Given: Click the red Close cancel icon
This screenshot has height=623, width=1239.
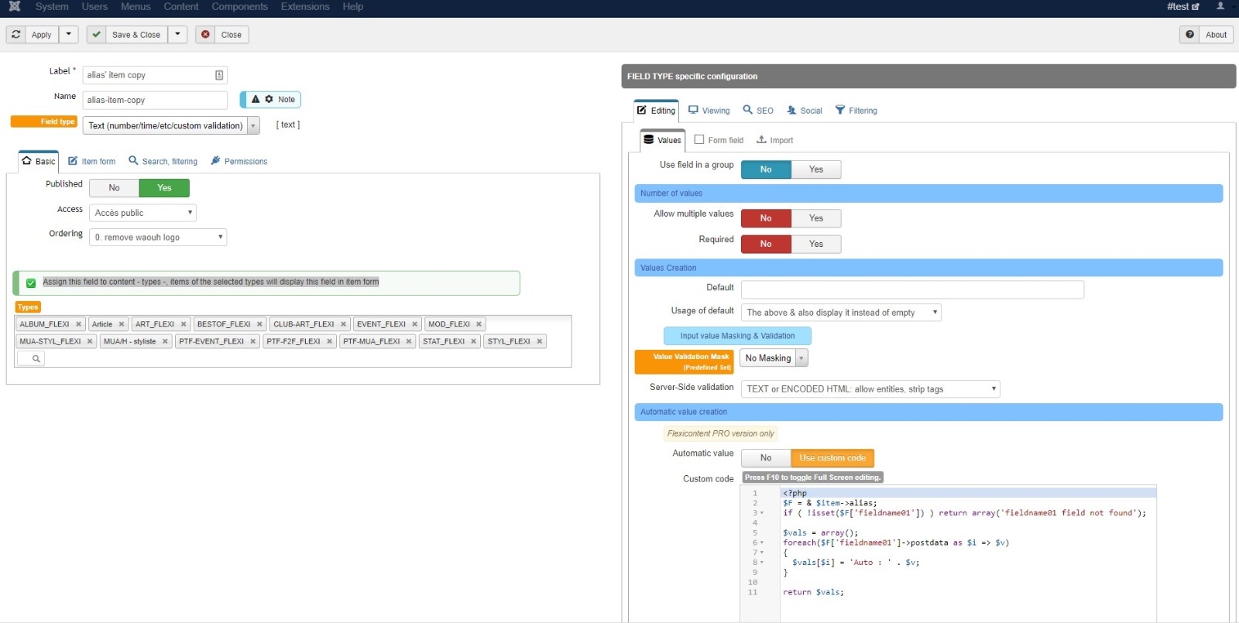Looking at the screenshot, I should [x=205, y=35].
